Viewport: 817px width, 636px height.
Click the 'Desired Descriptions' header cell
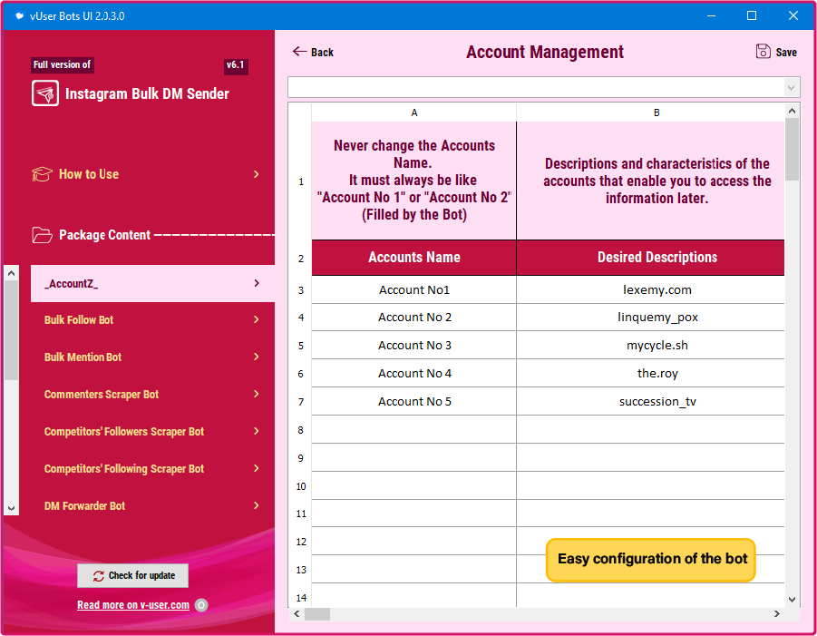point(651,258)
